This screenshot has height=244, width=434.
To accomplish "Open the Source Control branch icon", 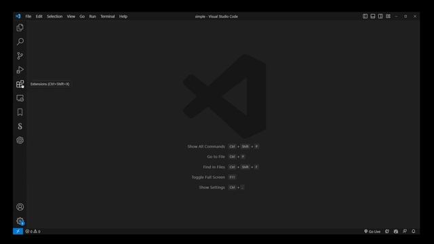I will coord(20,56).
